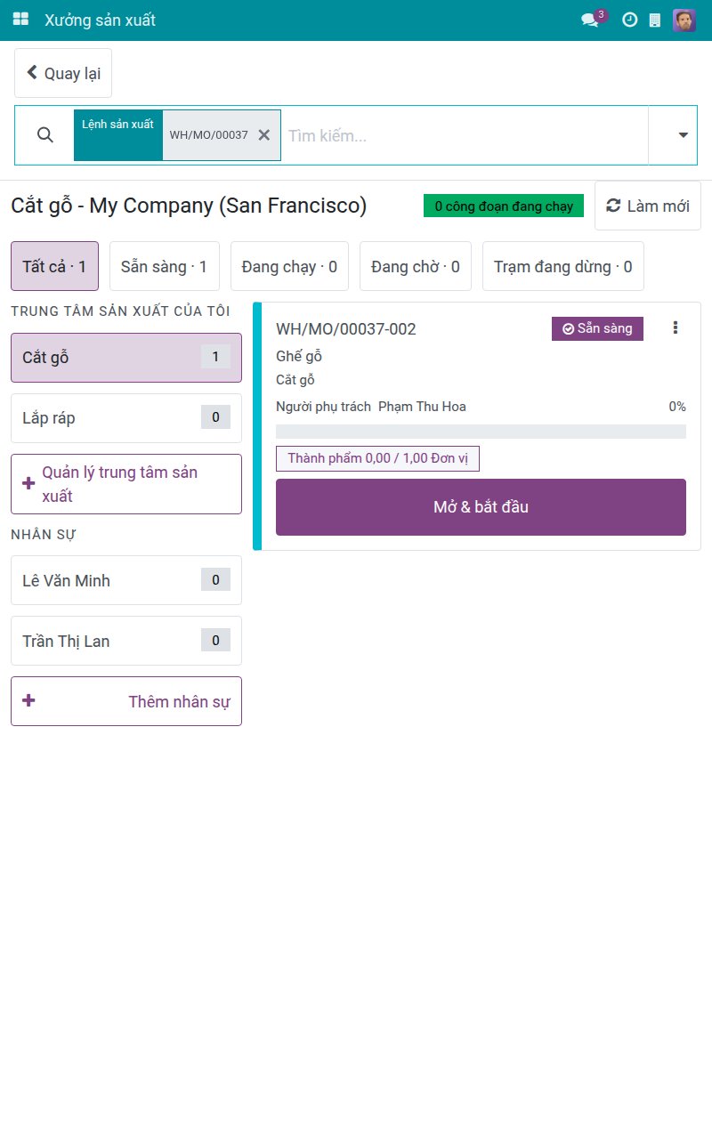Screen dimensions: 712x1139
Task: Click the company building icon
Action: (x=655, y=20)
